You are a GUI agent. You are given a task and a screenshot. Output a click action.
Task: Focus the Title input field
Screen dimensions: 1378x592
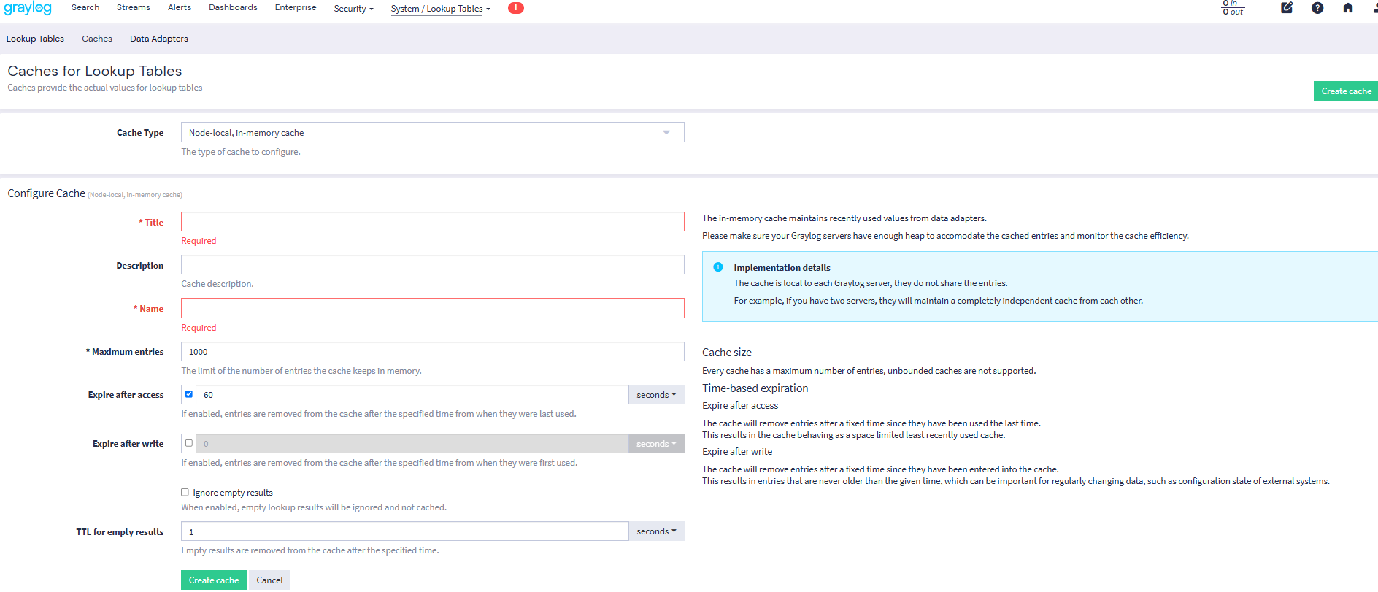pos(432,222)
